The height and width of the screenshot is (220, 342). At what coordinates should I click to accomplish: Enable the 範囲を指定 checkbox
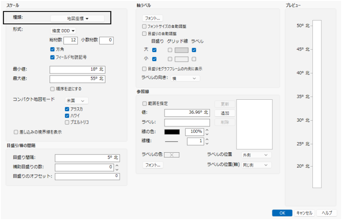tap(145, 104)
